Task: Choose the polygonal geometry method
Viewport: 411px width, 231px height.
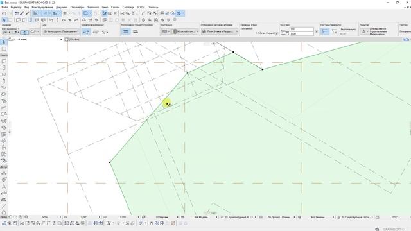Action: 86,31
